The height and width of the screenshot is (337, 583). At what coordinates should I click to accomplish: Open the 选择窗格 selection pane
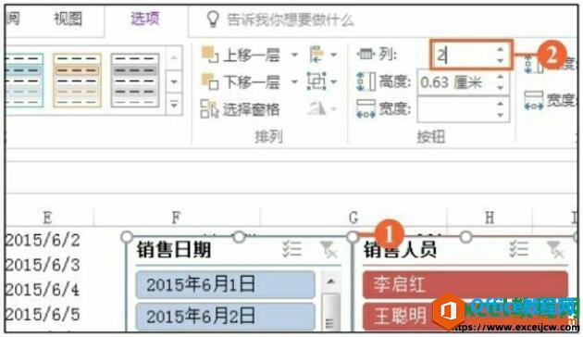click(x=240, y=109)
